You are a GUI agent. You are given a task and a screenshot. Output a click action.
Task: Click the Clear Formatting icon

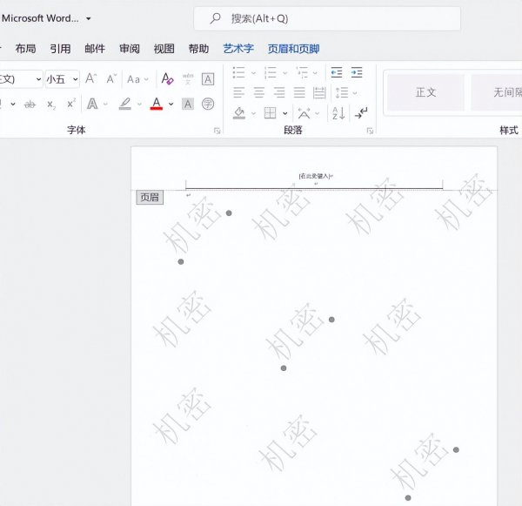click(167, 79)
